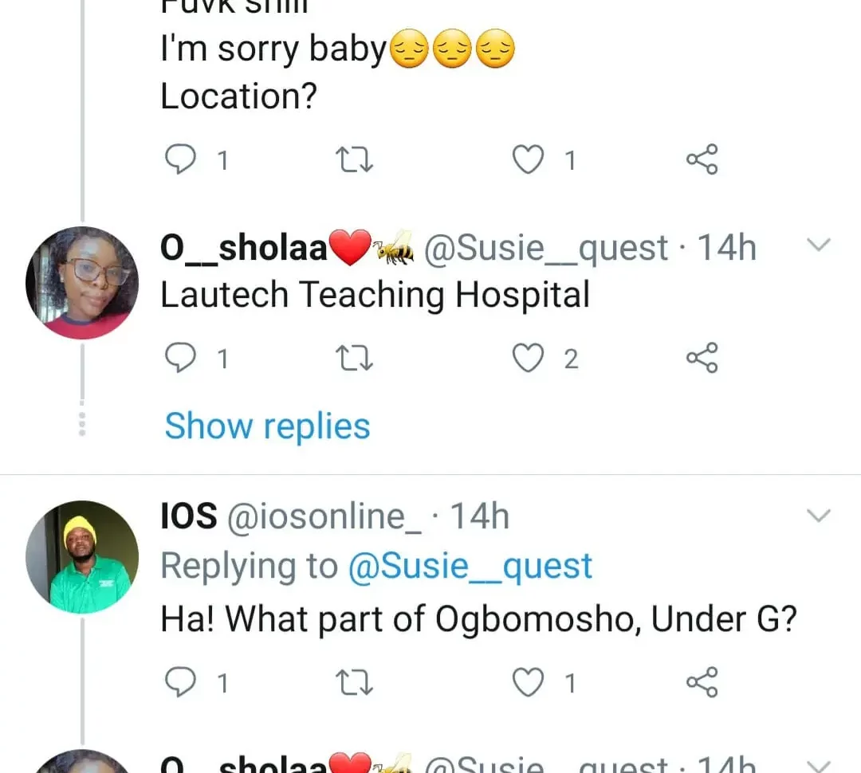Open options chevron on the bottom partial tweet
This screenshot has height=773, width=861.
pyautogui.click(x=819, y=763)
